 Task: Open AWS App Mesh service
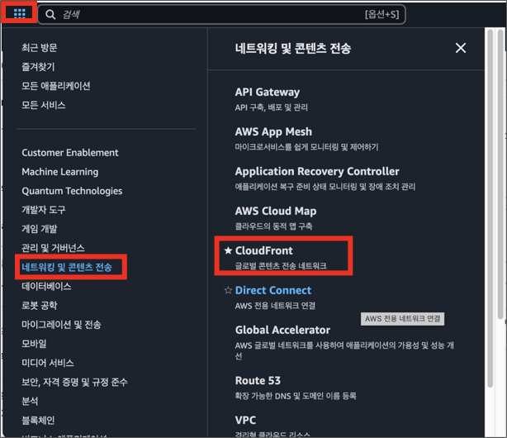273,131
